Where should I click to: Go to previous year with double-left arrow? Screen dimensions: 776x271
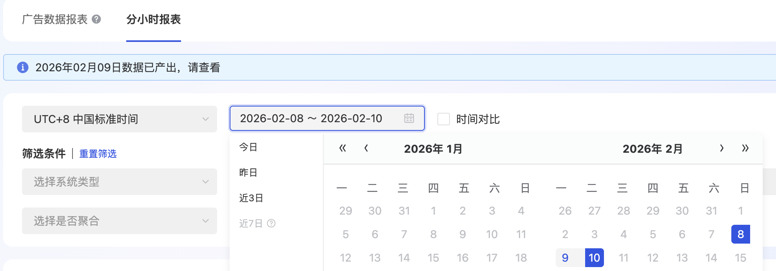(x=343, y=148)
